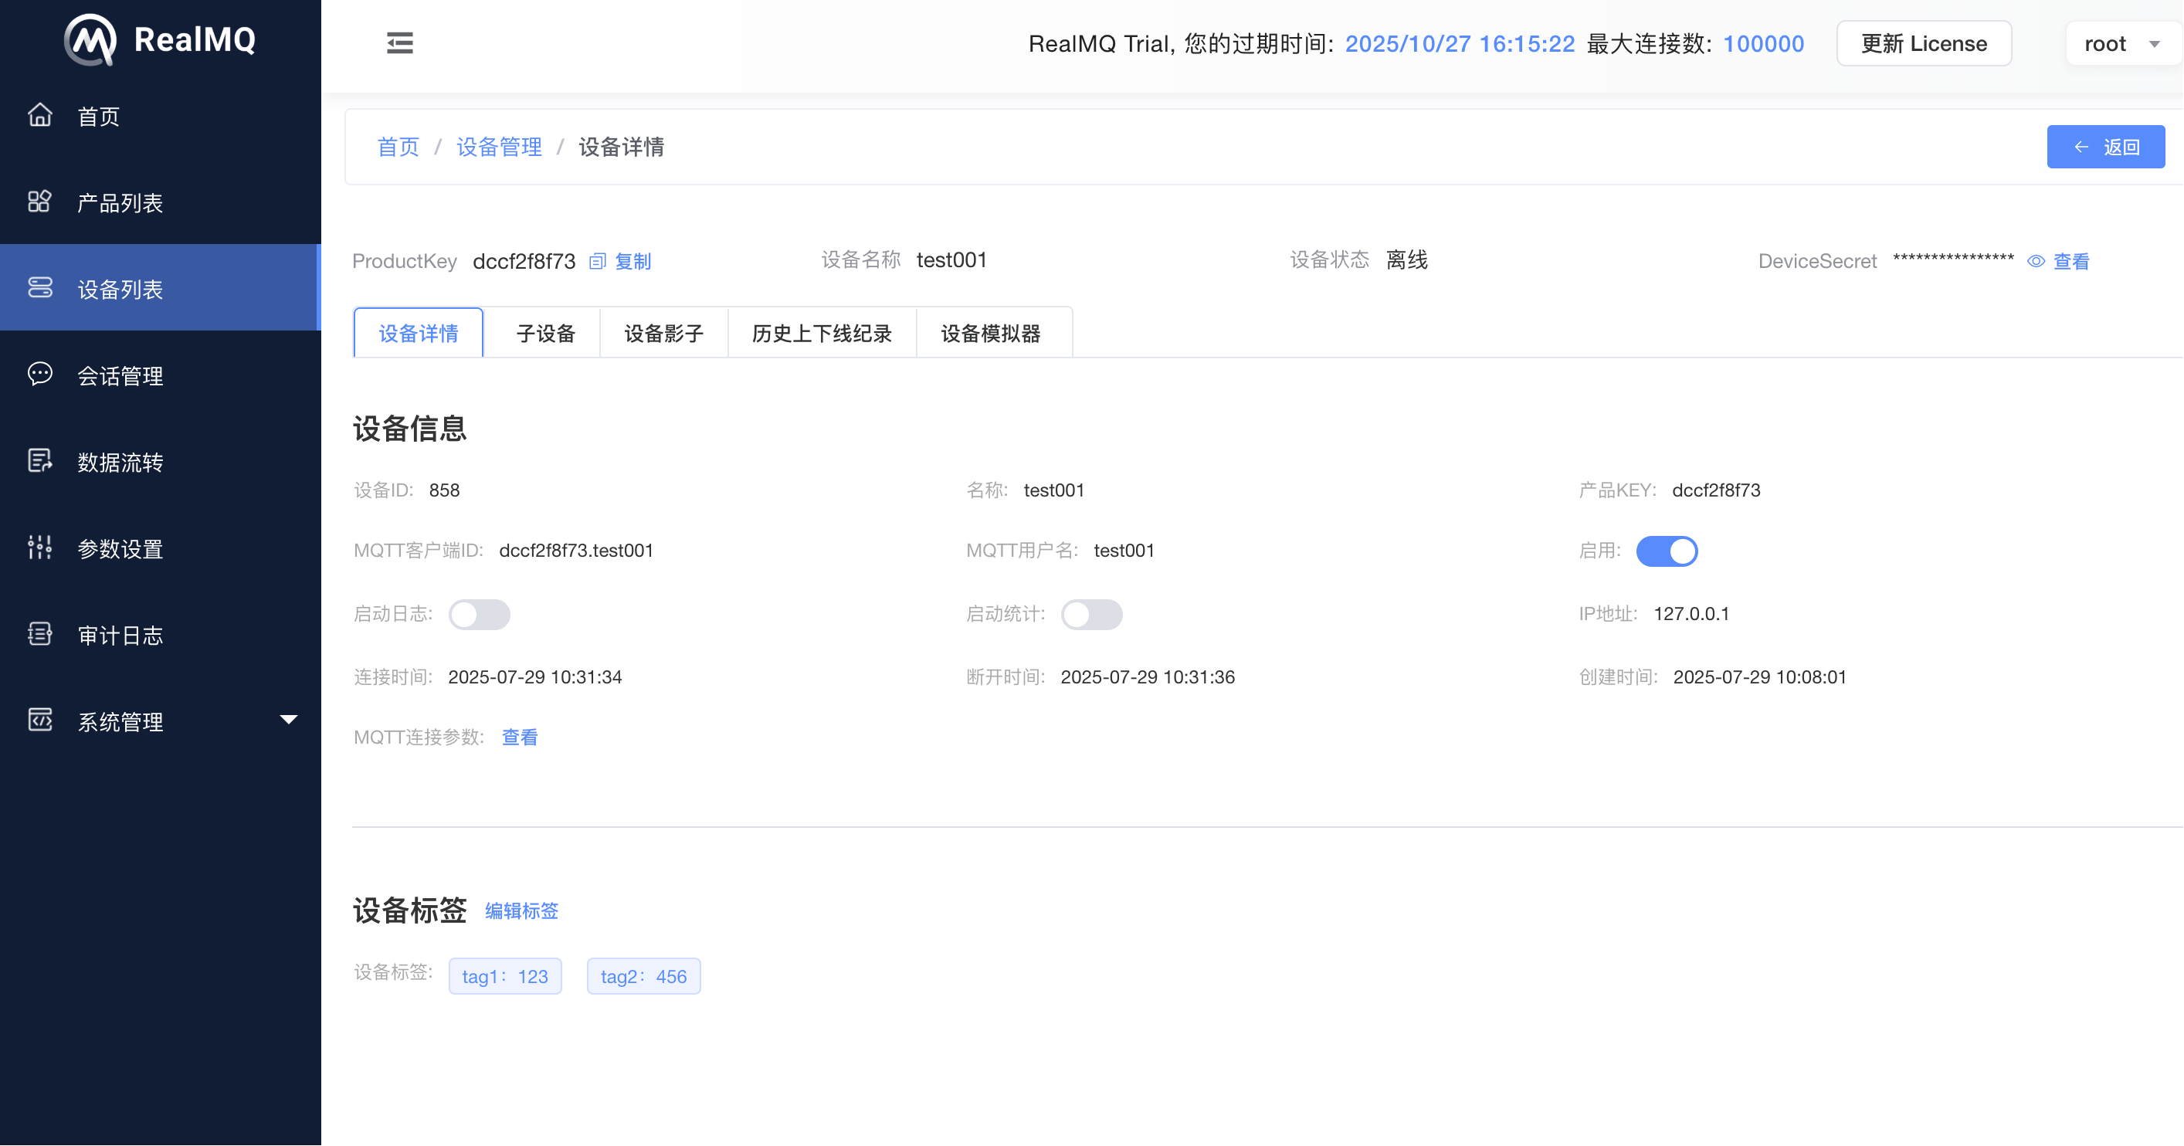Click the 复制 link for ProductKey
The width and height of the screenshot is (2184, 1146).
632,261
